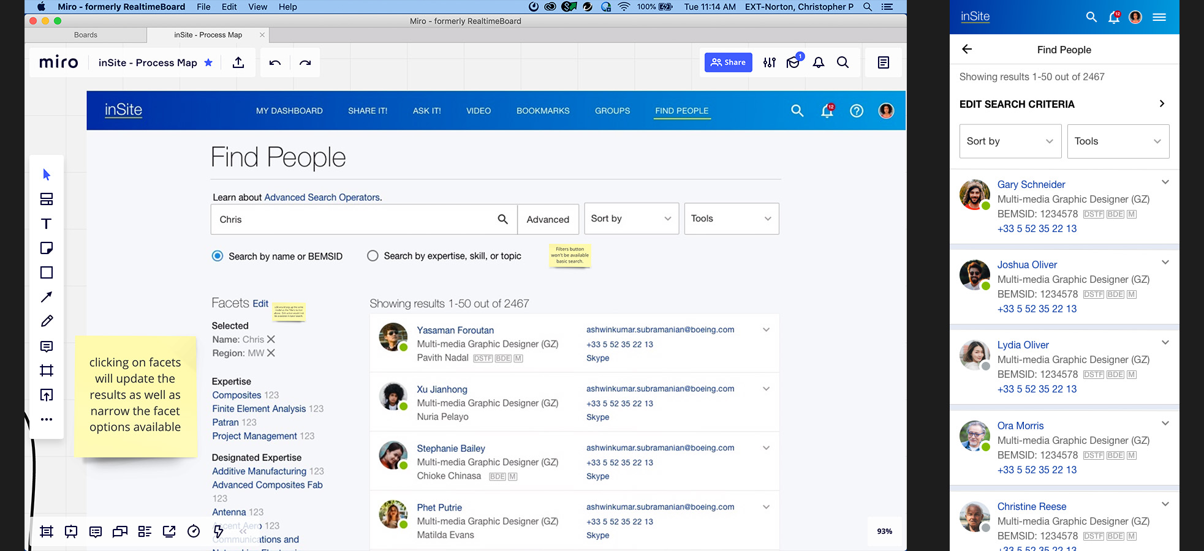
Task: Expand Lydia Oliver card chevron
Action: (x=1165, y=342)
